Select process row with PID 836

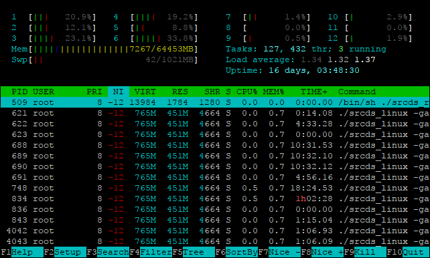pos(215,209)
